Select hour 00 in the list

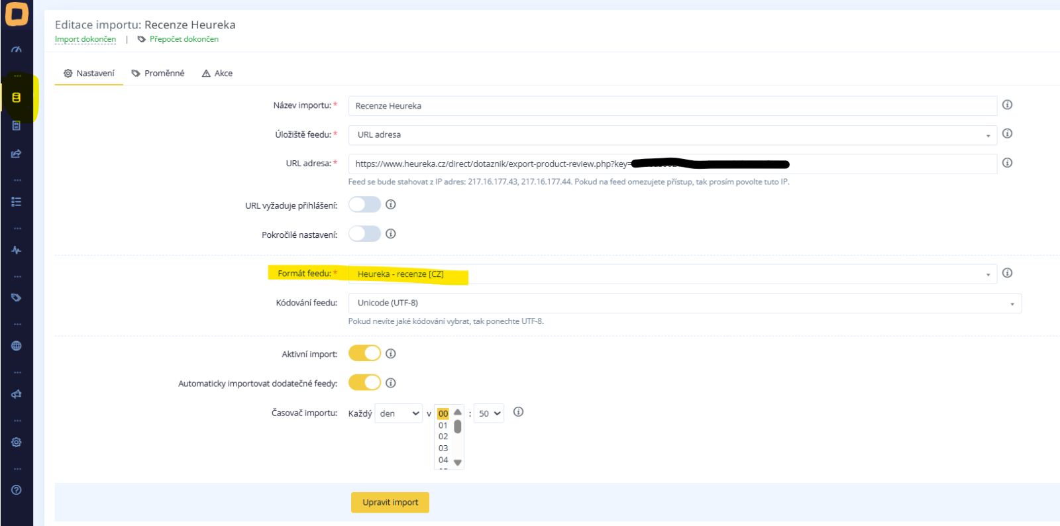pos(443,413)
